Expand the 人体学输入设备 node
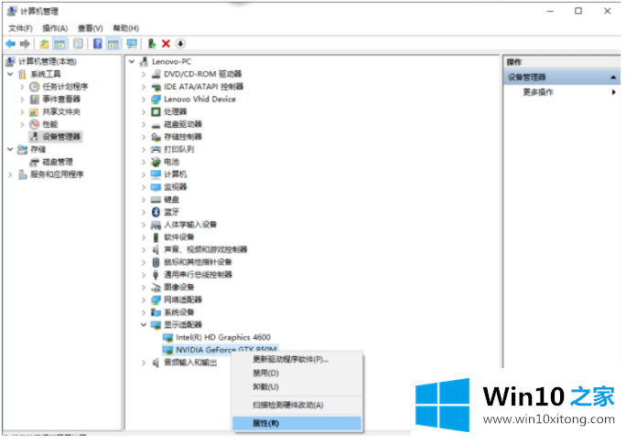This screenshot has height=443, width=626. [144, 225]
